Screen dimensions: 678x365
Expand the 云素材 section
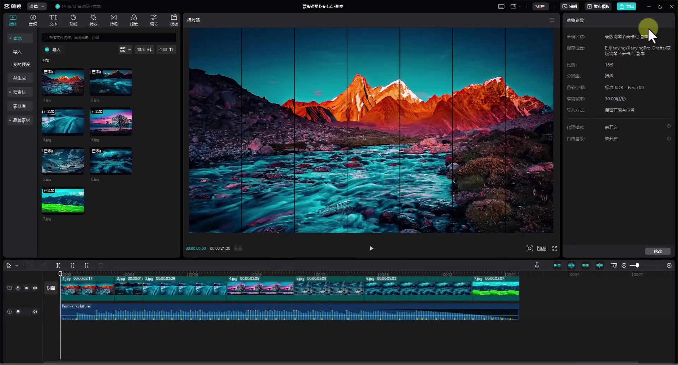(20, 92)
